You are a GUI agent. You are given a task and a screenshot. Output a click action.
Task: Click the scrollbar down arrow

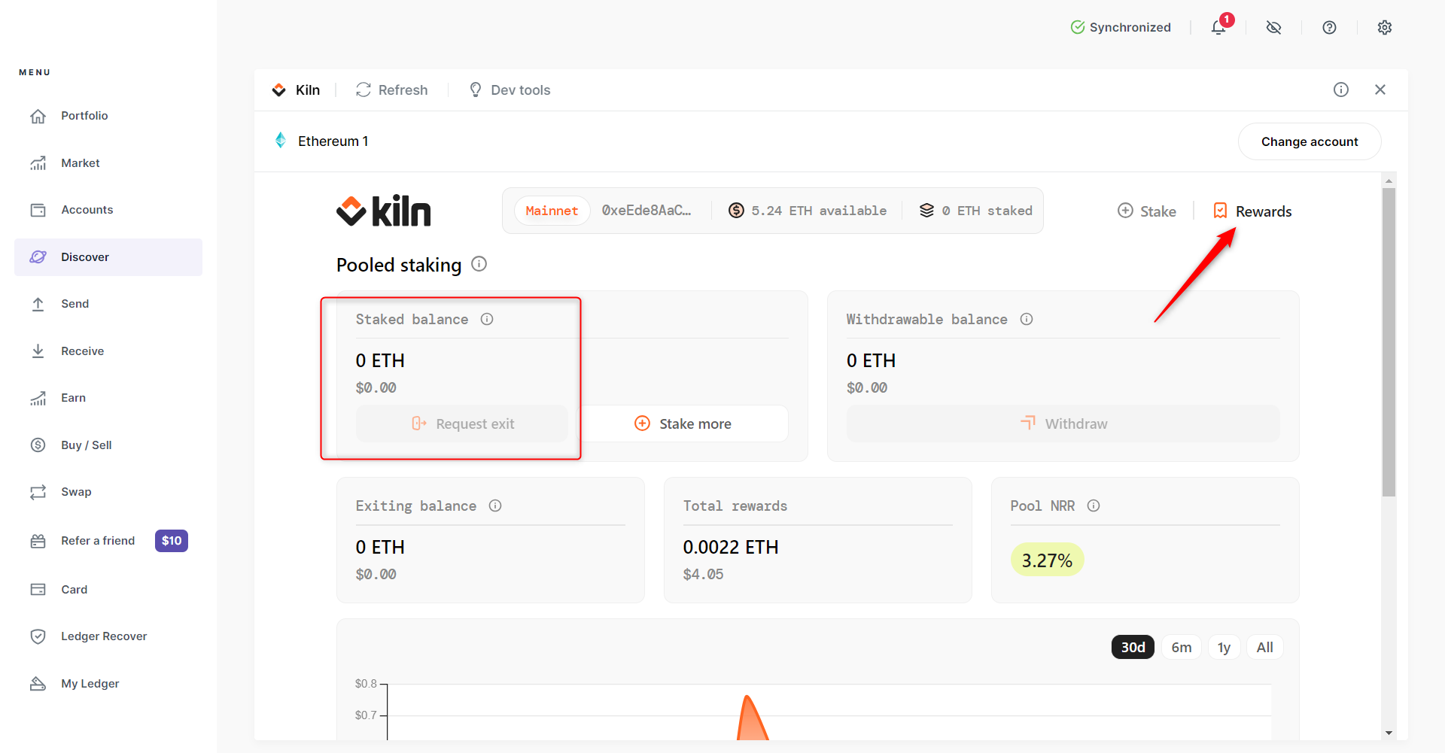coord(1389,733)
